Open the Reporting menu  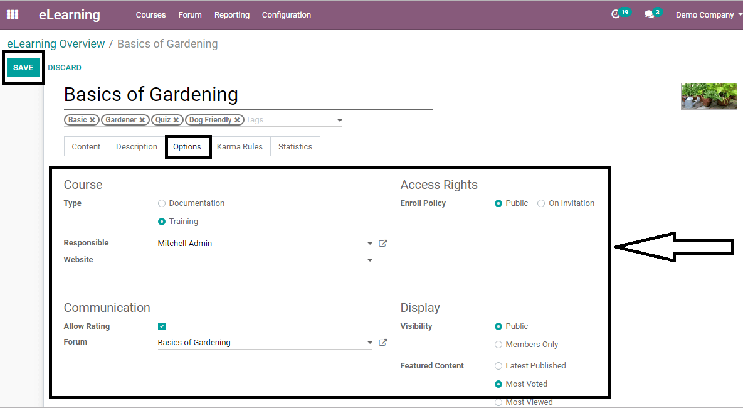[x=232, y=15]
